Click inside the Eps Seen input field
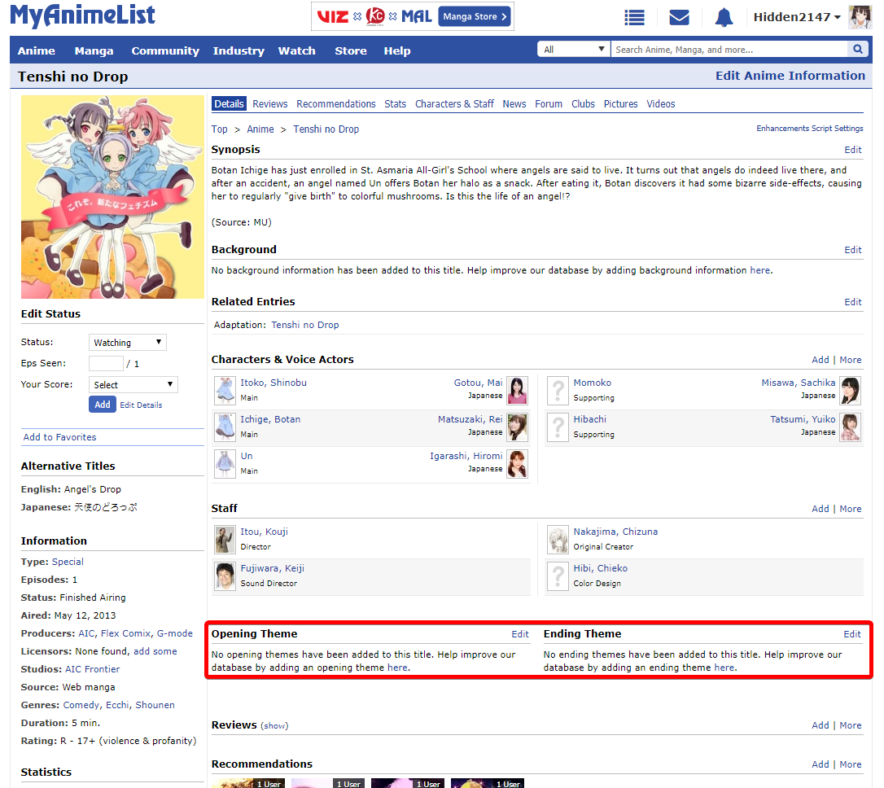The image size is (884, 788). [x=106, y=364]
